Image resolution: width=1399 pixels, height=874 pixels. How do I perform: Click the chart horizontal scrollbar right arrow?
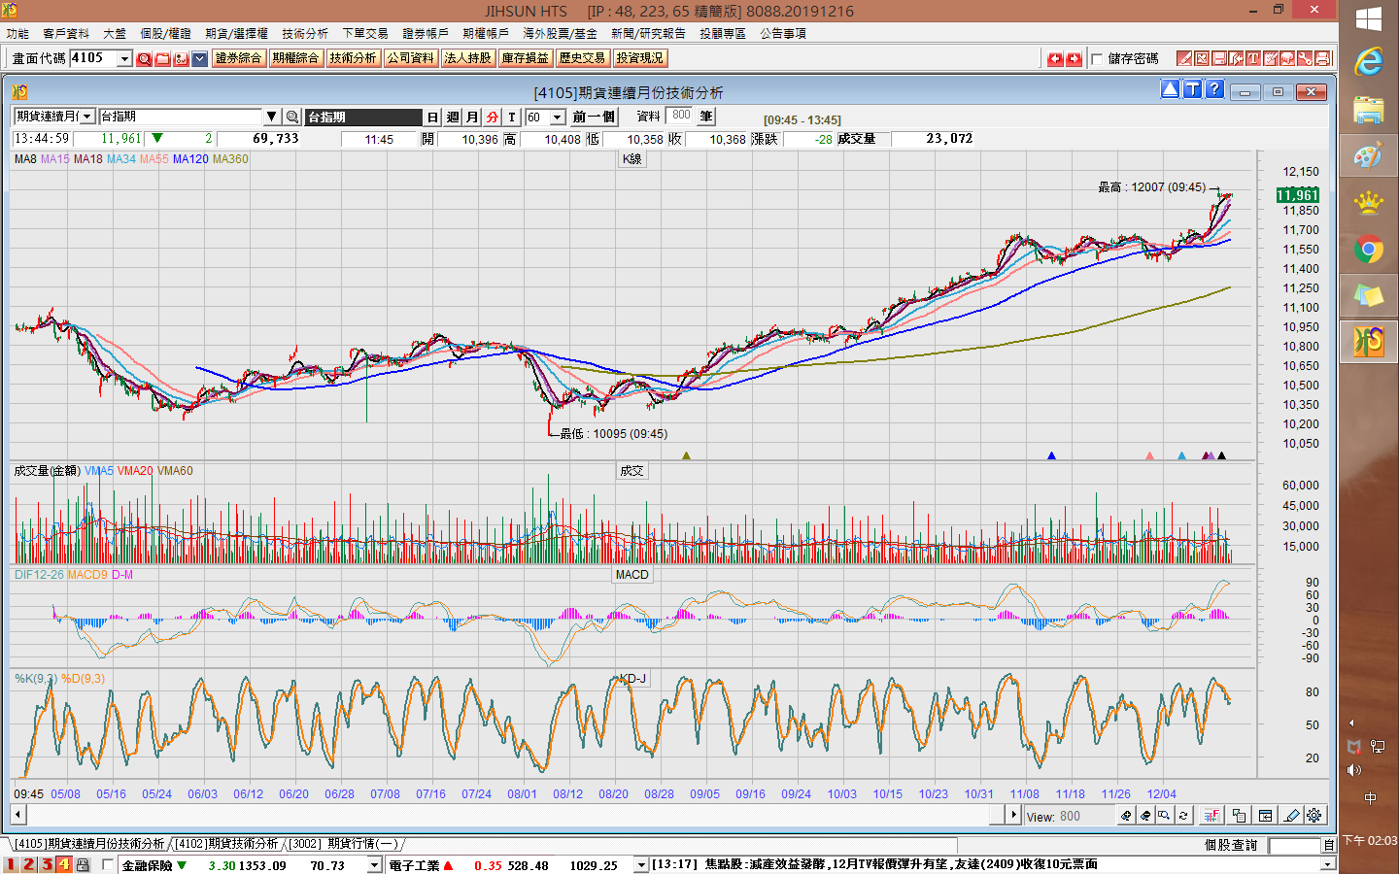(1013, 816)
